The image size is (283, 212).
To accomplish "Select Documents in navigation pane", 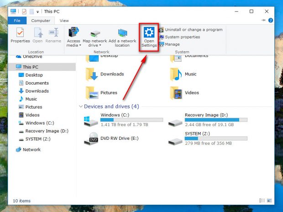I will [34, 83].
